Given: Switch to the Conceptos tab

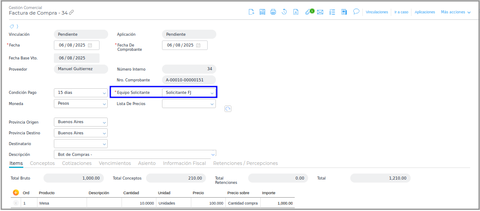Looking at the screenshot, I should click(42, 163).
